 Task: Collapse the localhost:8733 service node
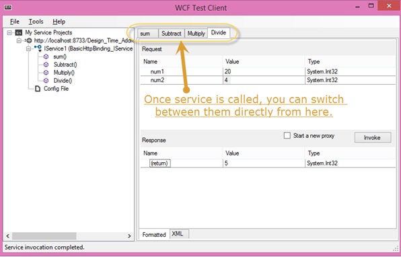[19, 40]
